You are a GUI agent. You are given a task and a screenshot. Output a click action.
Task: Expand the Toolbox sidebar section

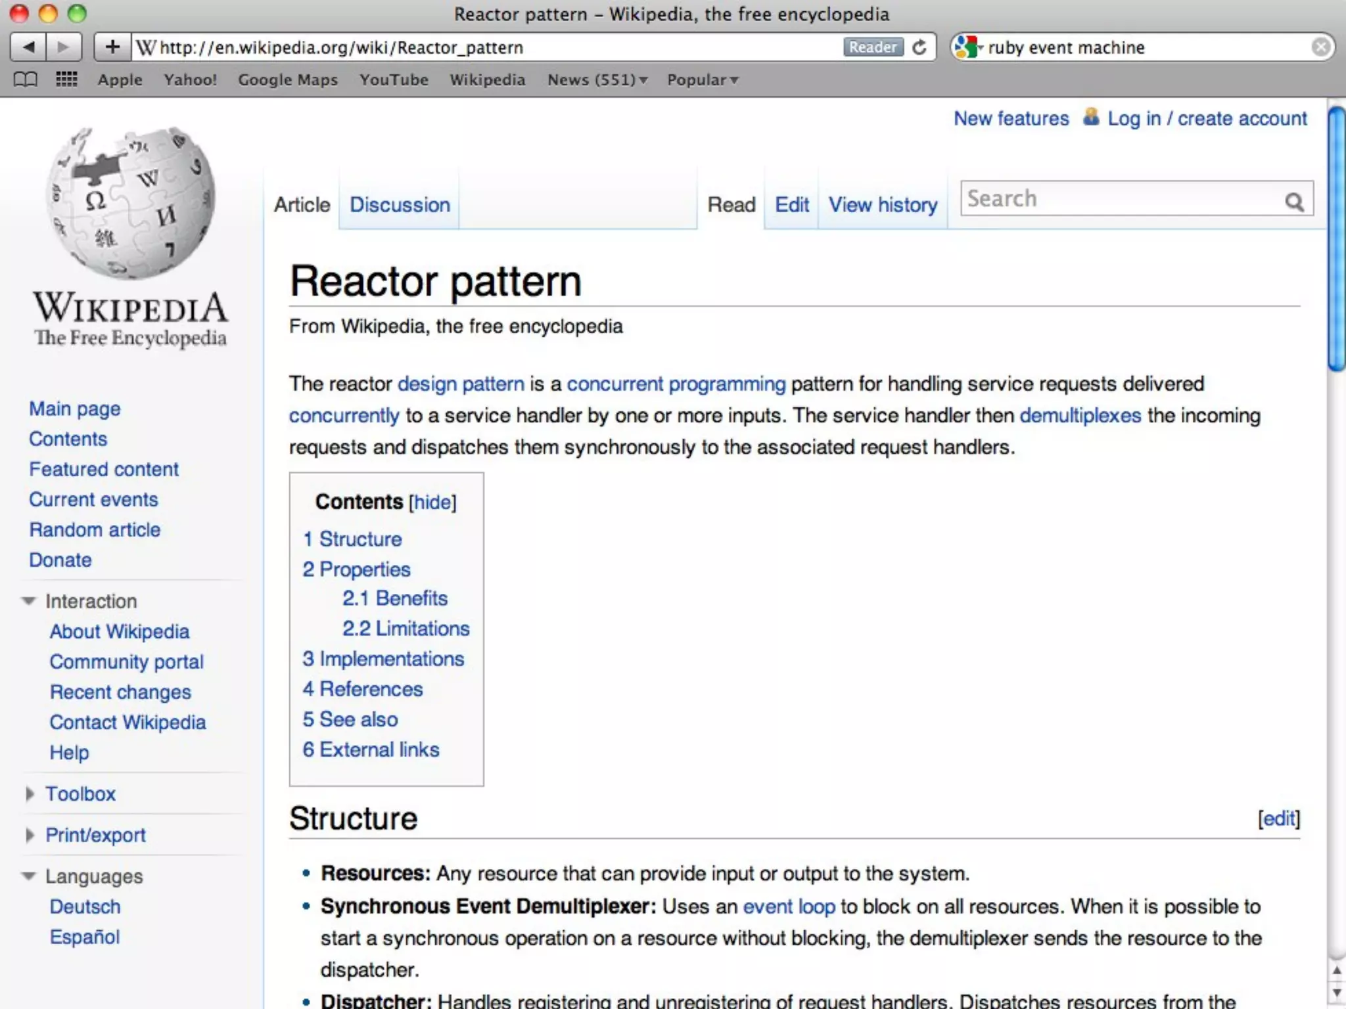pyautogui.click(x=30, y=794)
